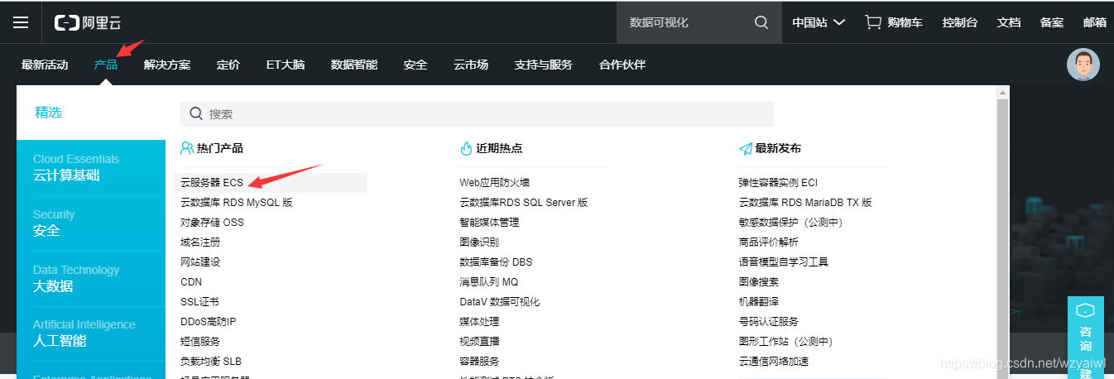1114x379 pixels.
Task: Open 云数据库 RDS MariaDB TX 版
Action: click(805, 203)
